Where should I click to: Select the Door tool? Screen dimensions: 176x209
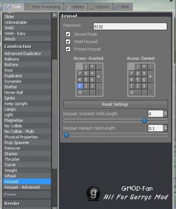27,70
